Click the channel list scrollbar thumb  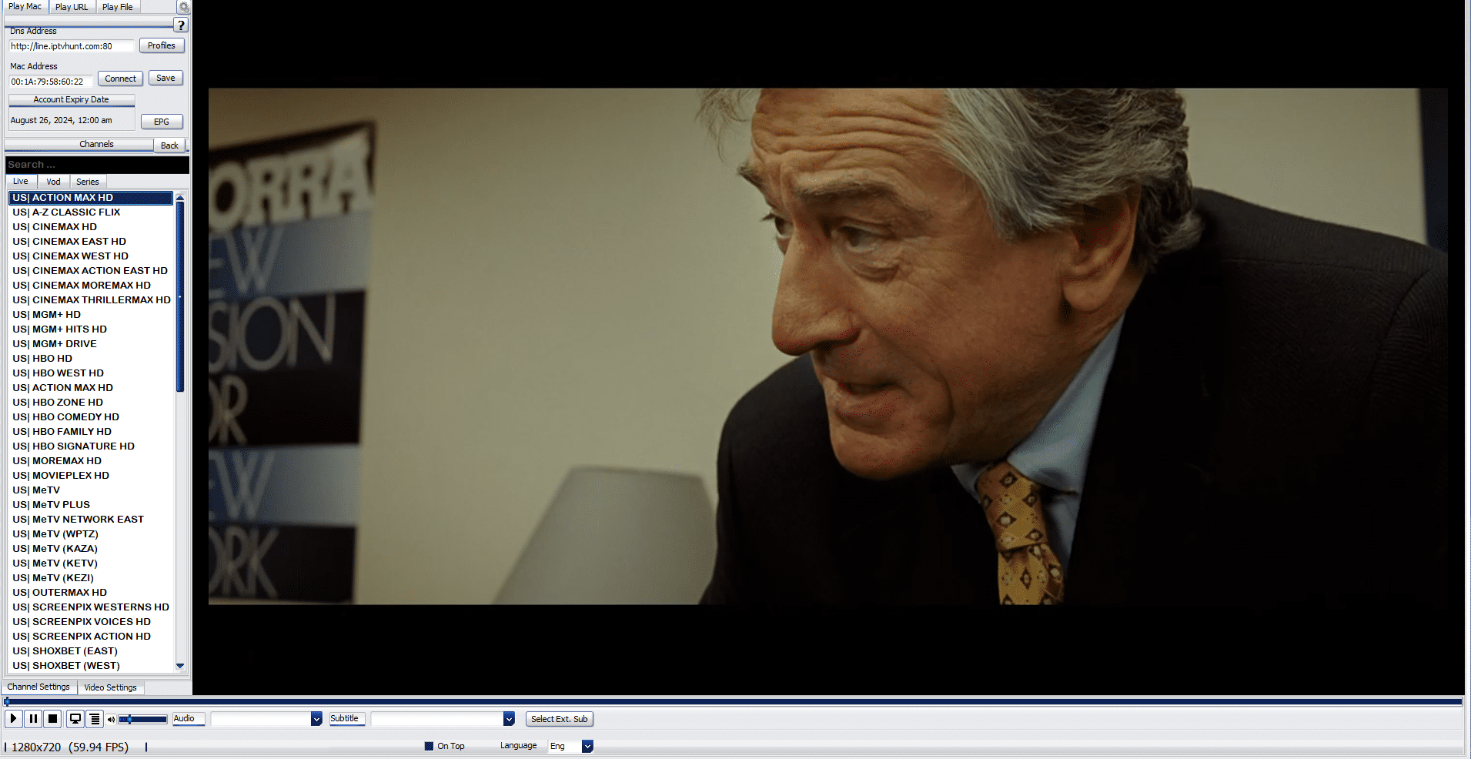pyautogui.click(x=180, y=297)
